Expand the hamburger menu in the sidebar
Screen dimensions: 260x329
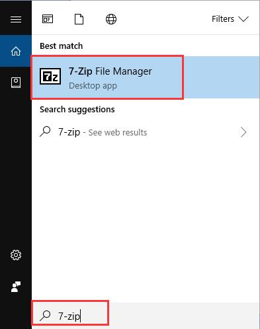click(x=16, y=19)
